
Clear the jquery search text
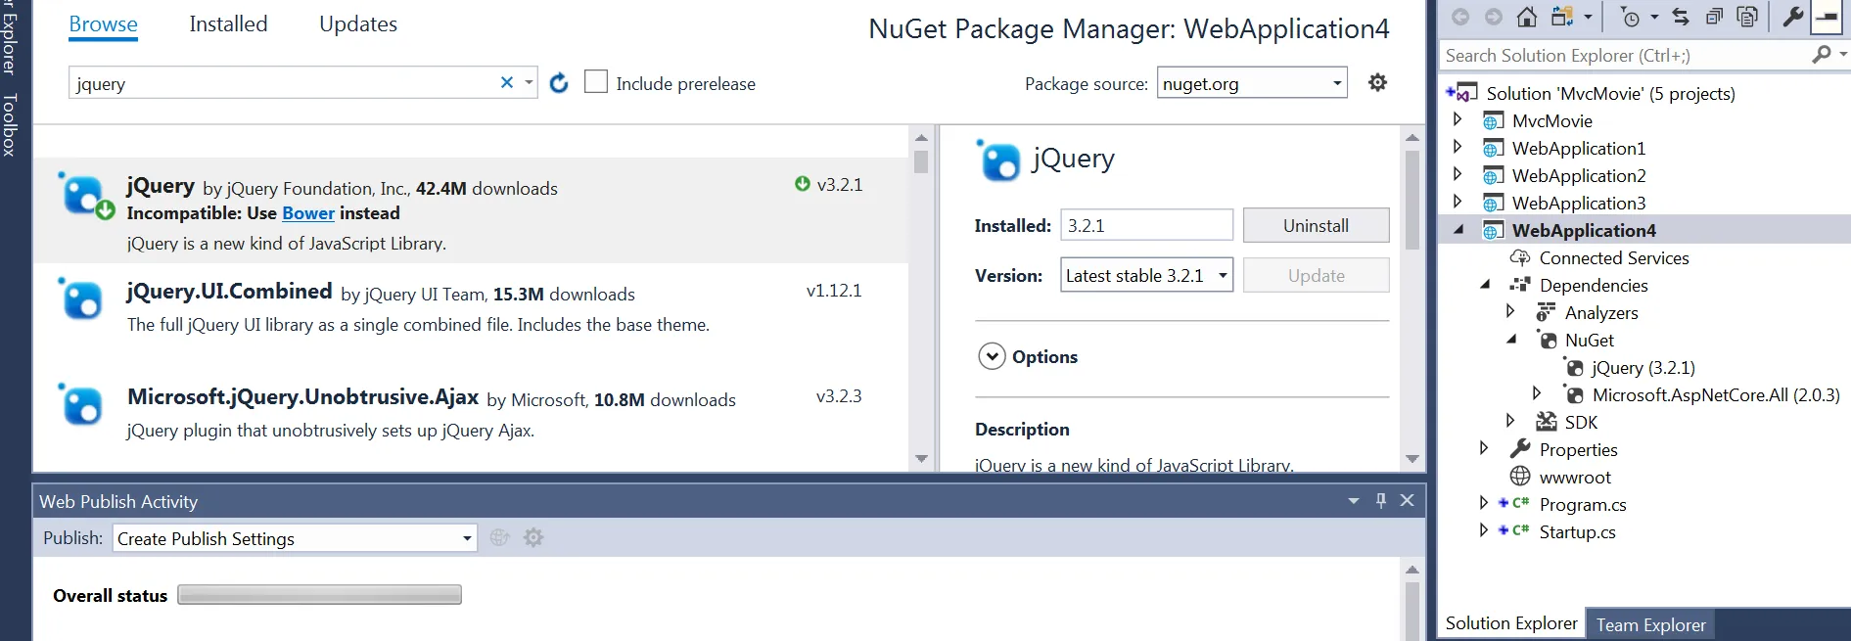coord(507,82)
